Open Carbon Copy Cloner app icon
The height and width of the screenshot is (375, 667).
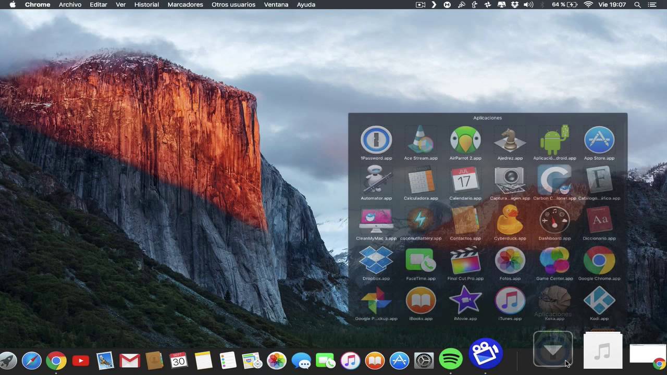[554, 180]
